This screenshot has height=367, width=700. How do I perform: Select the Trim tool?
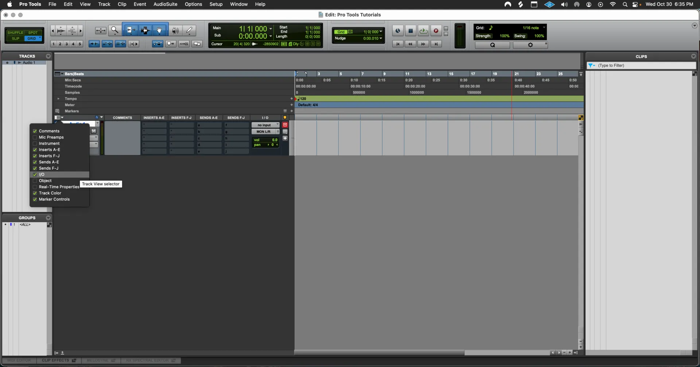pos(130,30)
